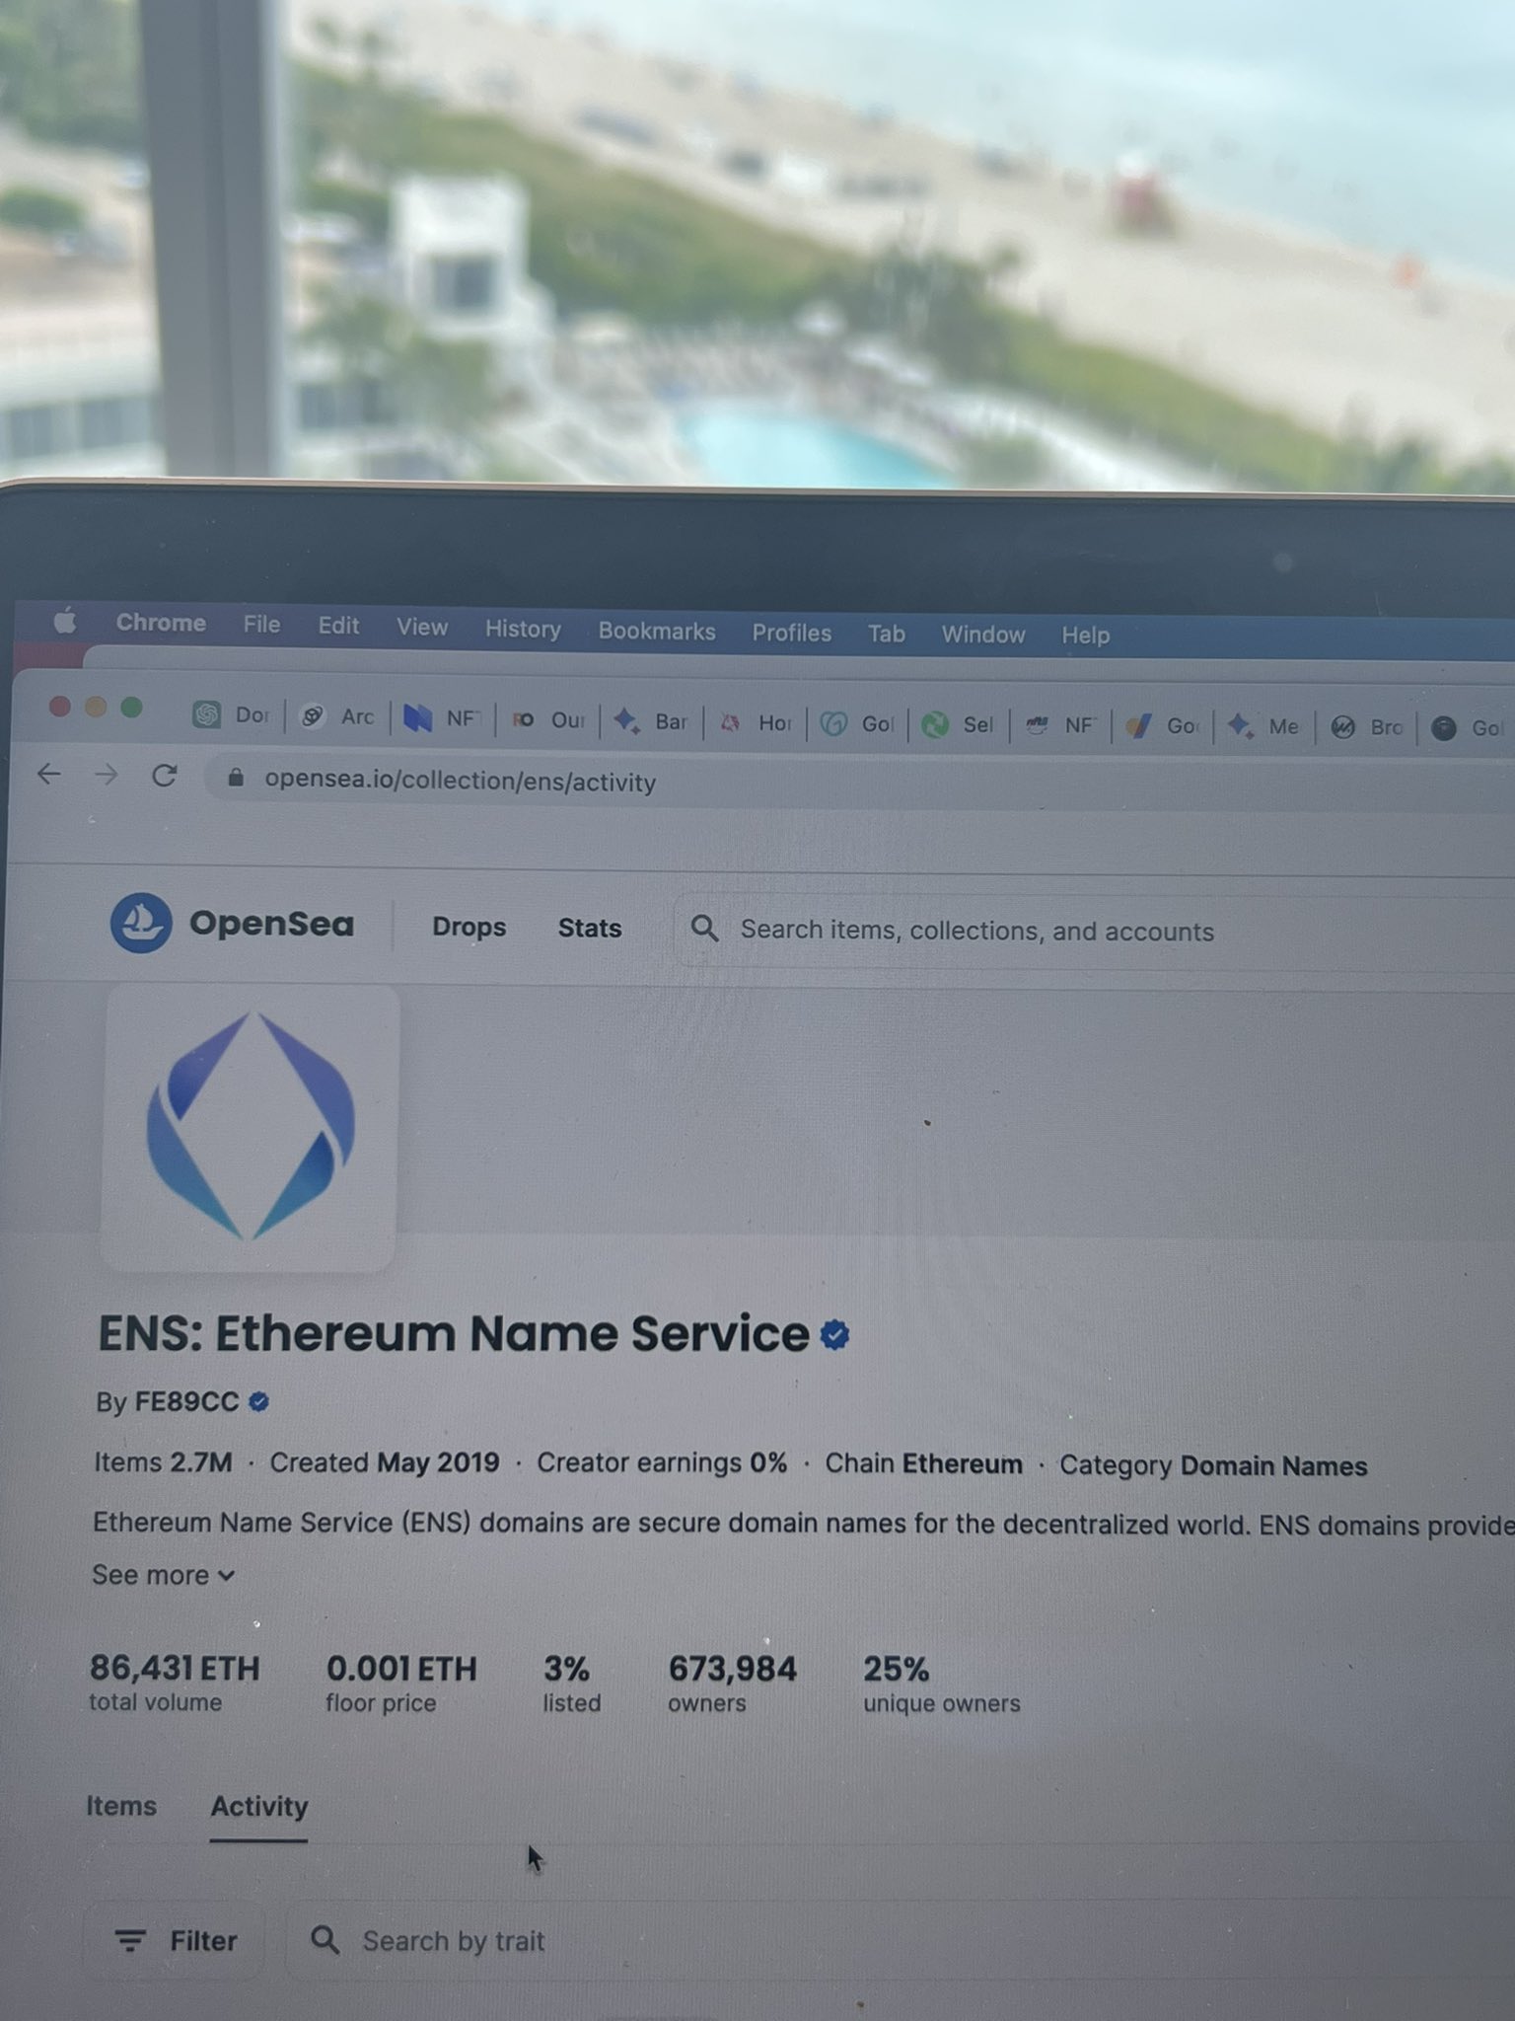
Task: Open the Apple menu
Action: pyautogui.click(x=65, y=622)
